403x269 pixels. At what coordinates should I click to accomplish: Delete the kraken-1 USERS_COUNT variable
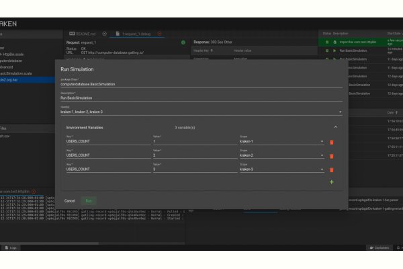(x=331, y=142)
